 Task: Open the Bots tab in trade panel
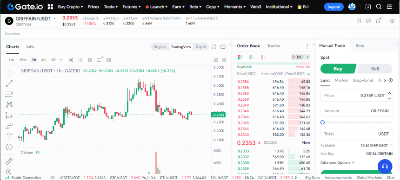[360, 46]
